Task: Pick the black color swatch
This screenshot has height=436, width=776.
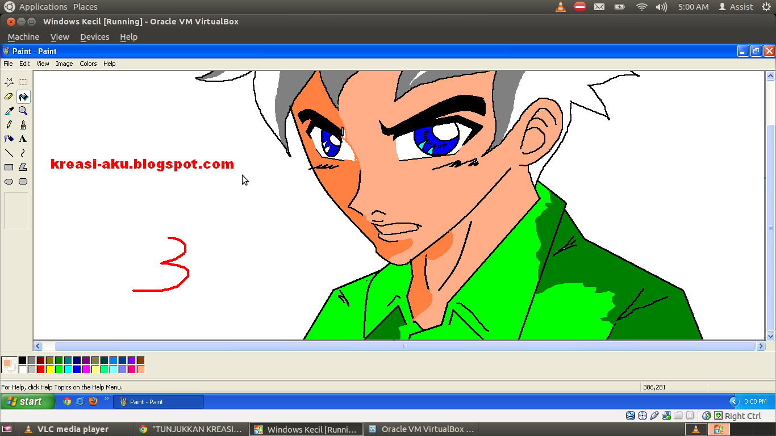Action: tap(22, 360)
